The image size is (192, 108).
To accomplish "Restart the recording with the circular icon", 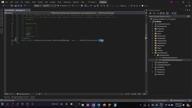I will 67,104.
